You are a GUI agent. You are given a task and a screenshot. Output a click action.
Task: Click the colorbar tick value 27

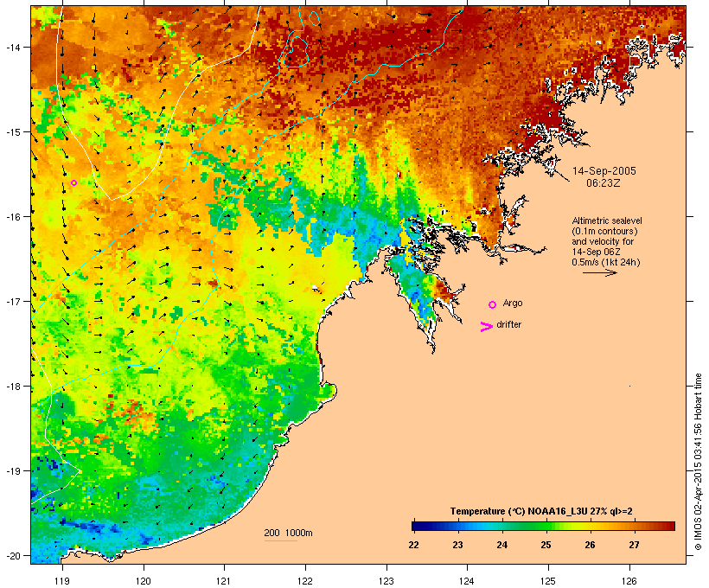click(634, 545)
